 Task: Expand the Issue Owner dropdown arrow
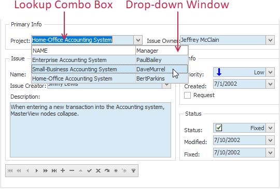tap(270, 40)
